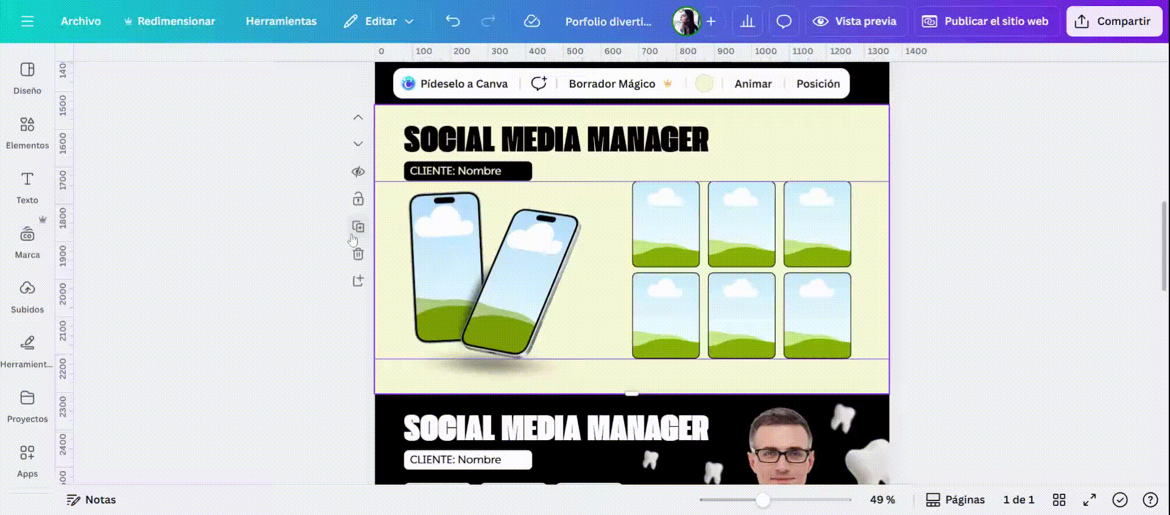This screenshot has height=515, width=1170.
Task: Open the Redimensionar menu
Action: point(169,21)
